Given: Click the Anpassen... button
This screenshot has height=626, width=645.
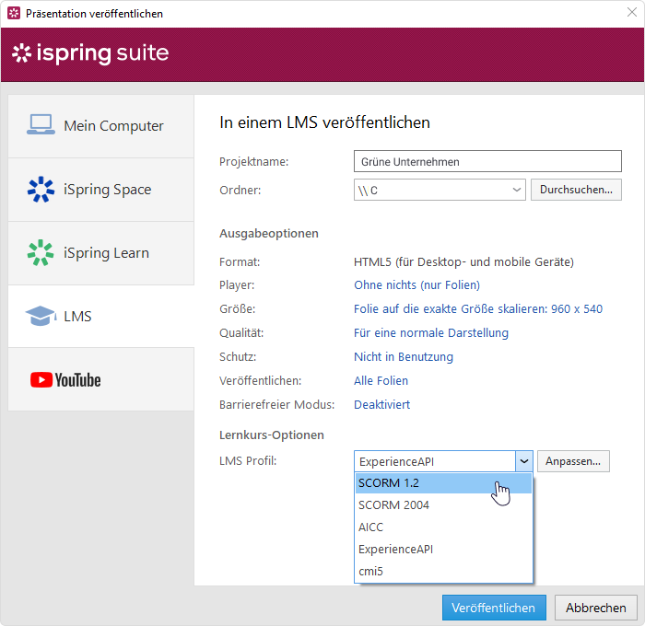Looking at the screenshot, I should pyautogui.click(x=573, y=461).
